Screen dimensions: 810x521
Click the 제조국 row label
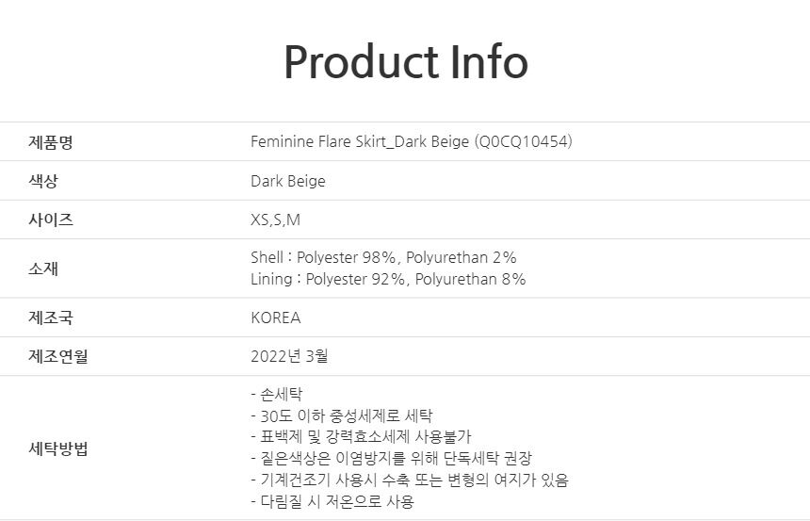tap(51, 317)
